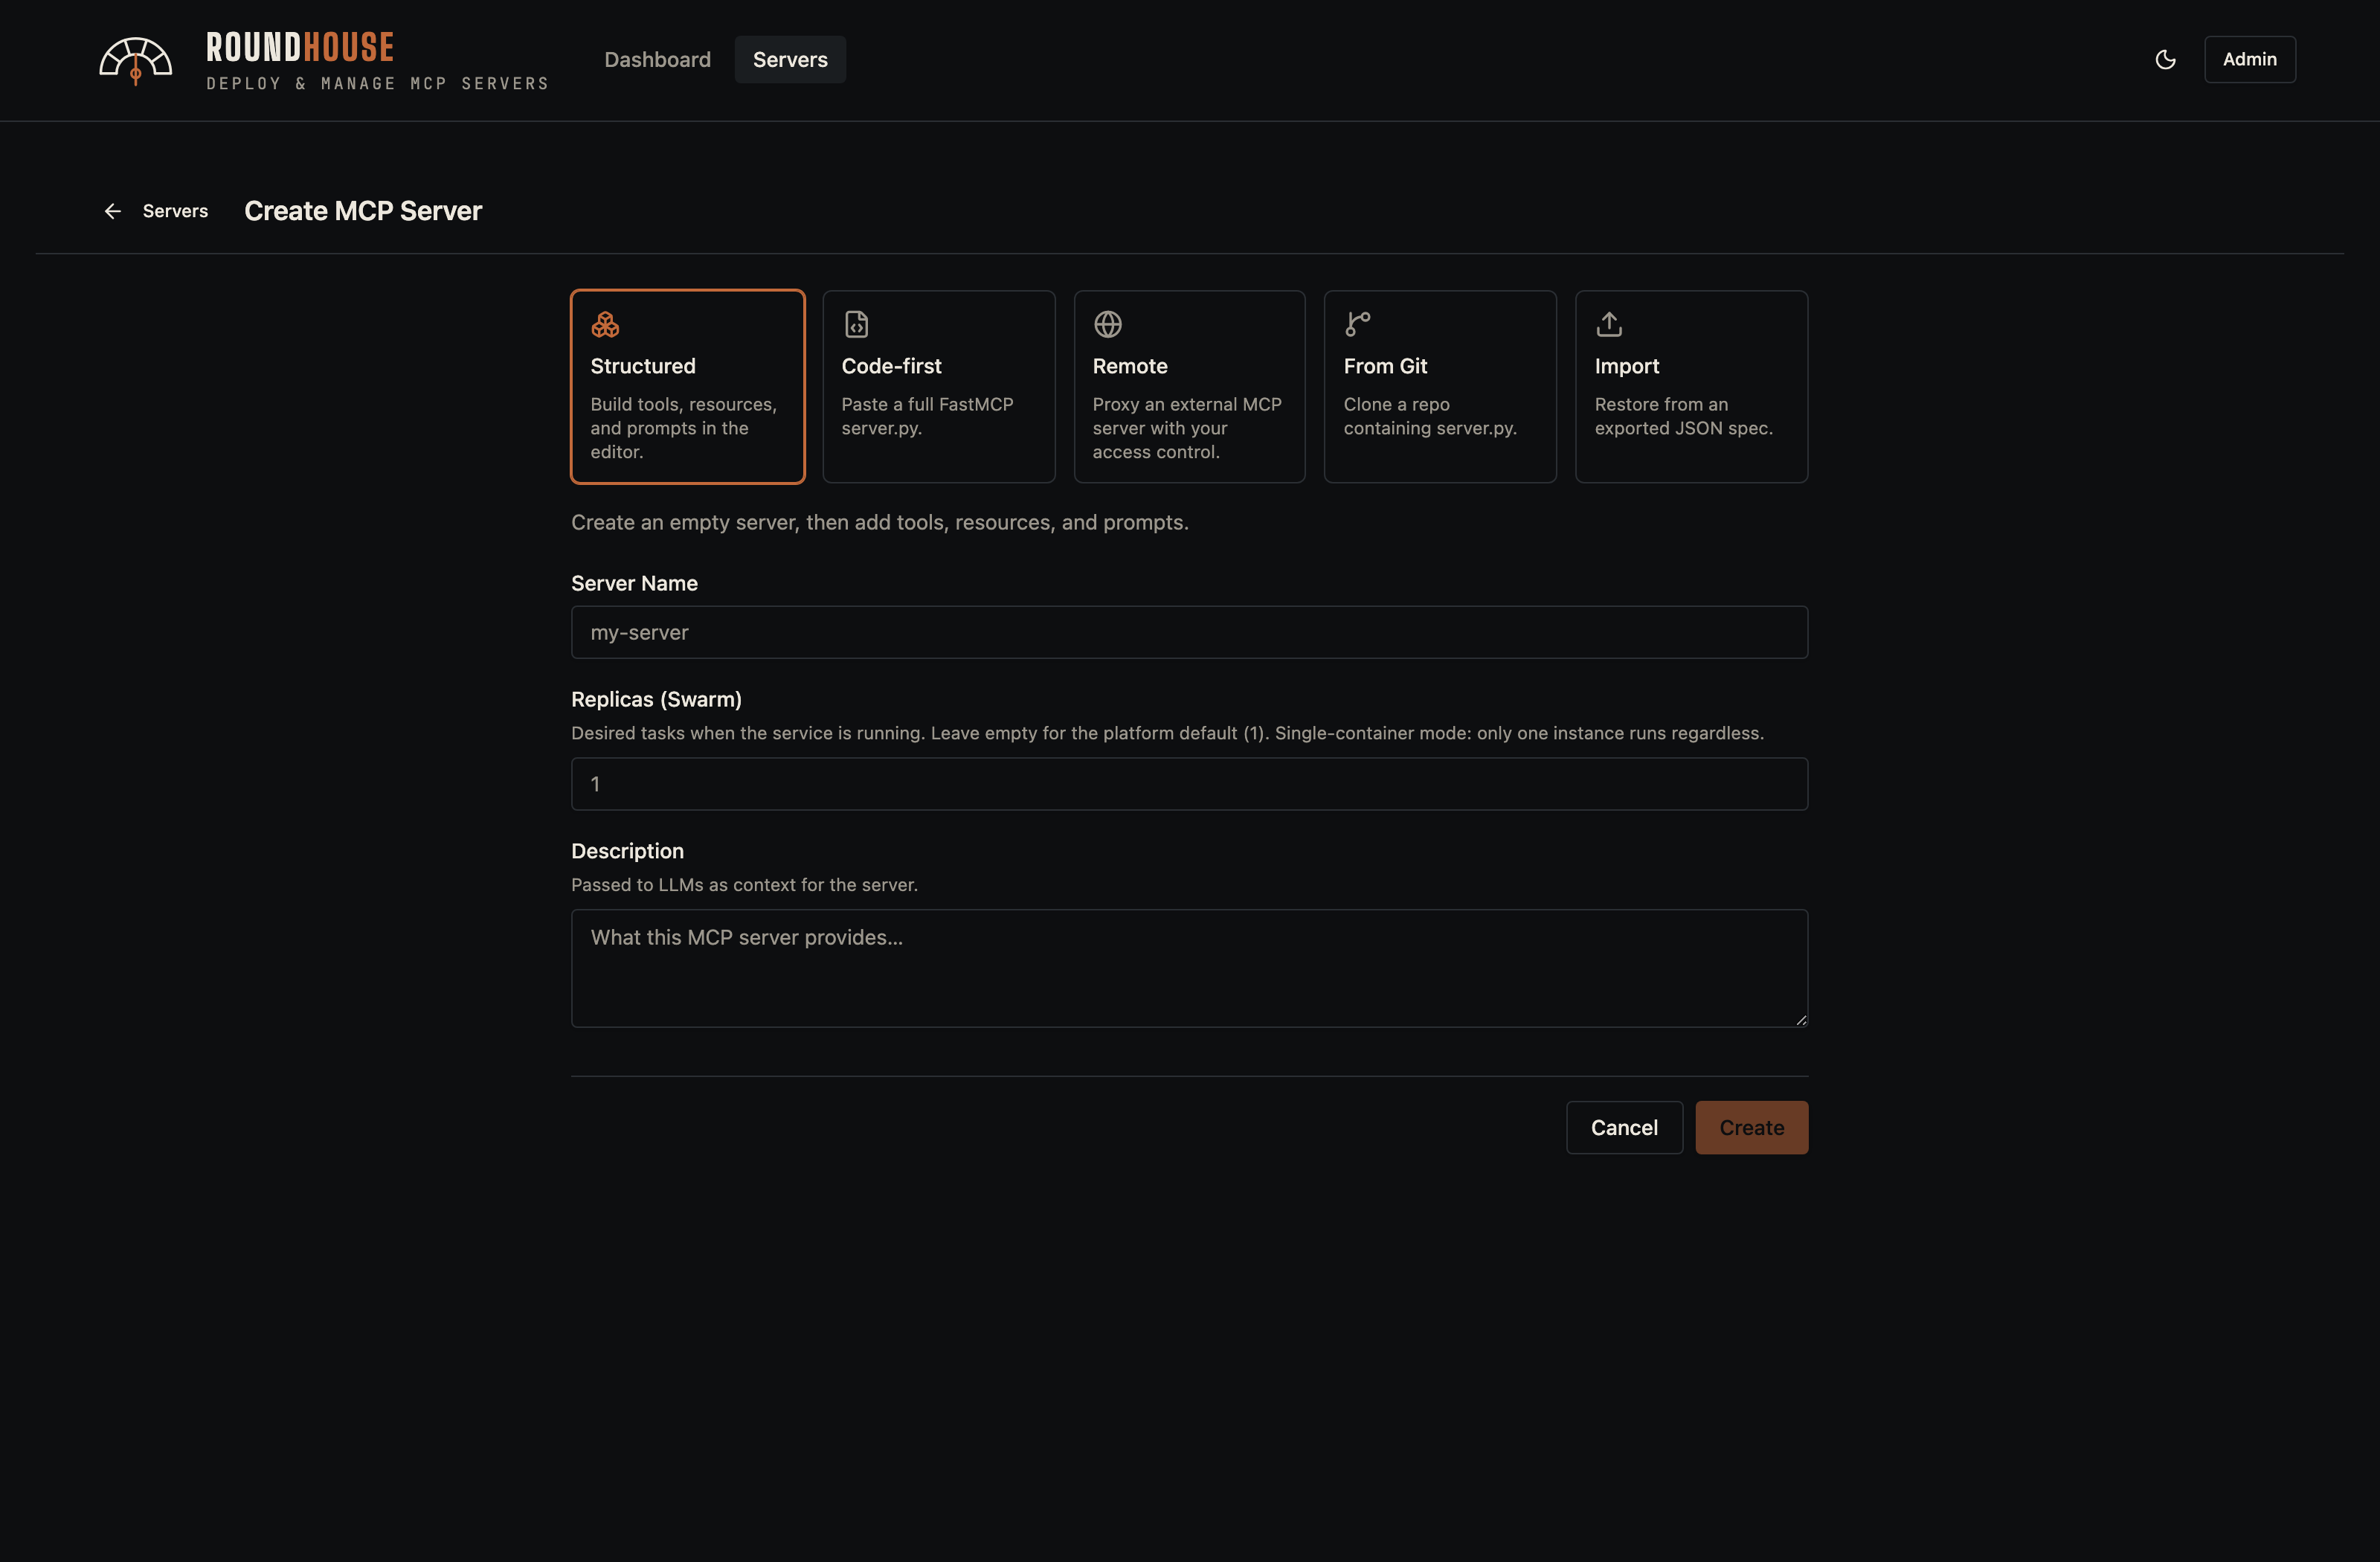2380x1562 pixels.
Task: Click the Cancel button
Action: (1624, 1128)
